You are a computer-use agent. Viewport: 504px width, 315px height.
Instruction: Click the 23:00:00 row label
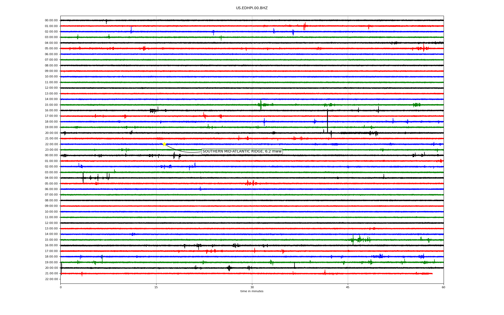(x=51, y=150)
